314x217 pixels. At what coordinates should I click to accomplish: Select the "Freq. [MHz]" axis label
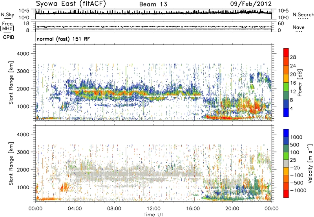pyautogui.click(x=7, y=27)
